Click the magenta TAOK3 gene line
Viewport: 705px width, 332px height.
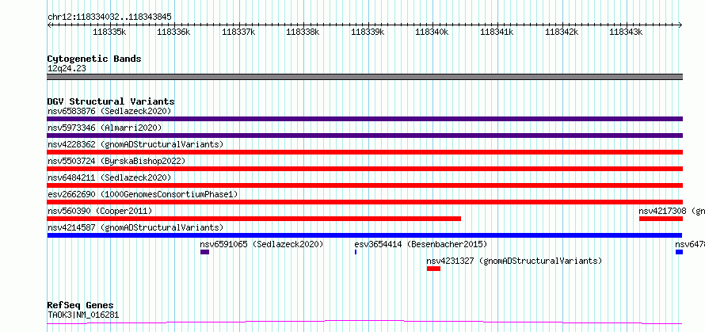(364, 322)
